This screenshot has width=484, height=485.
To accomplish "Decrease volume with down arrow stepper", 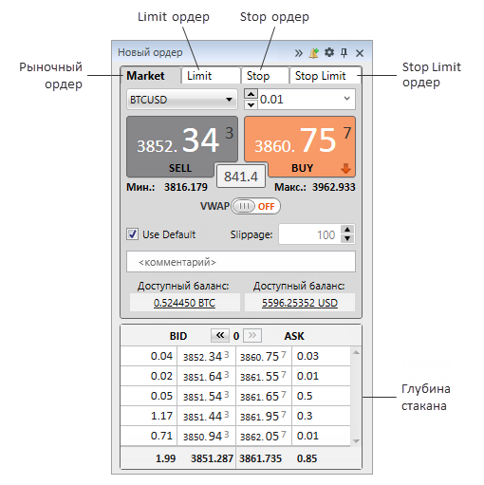I will point(251,104).
